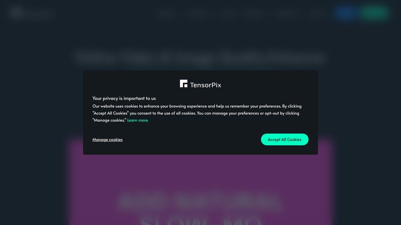401x225 pixels.
Task: Click the blurred green button in header
Action: click(x=374, y=12)
